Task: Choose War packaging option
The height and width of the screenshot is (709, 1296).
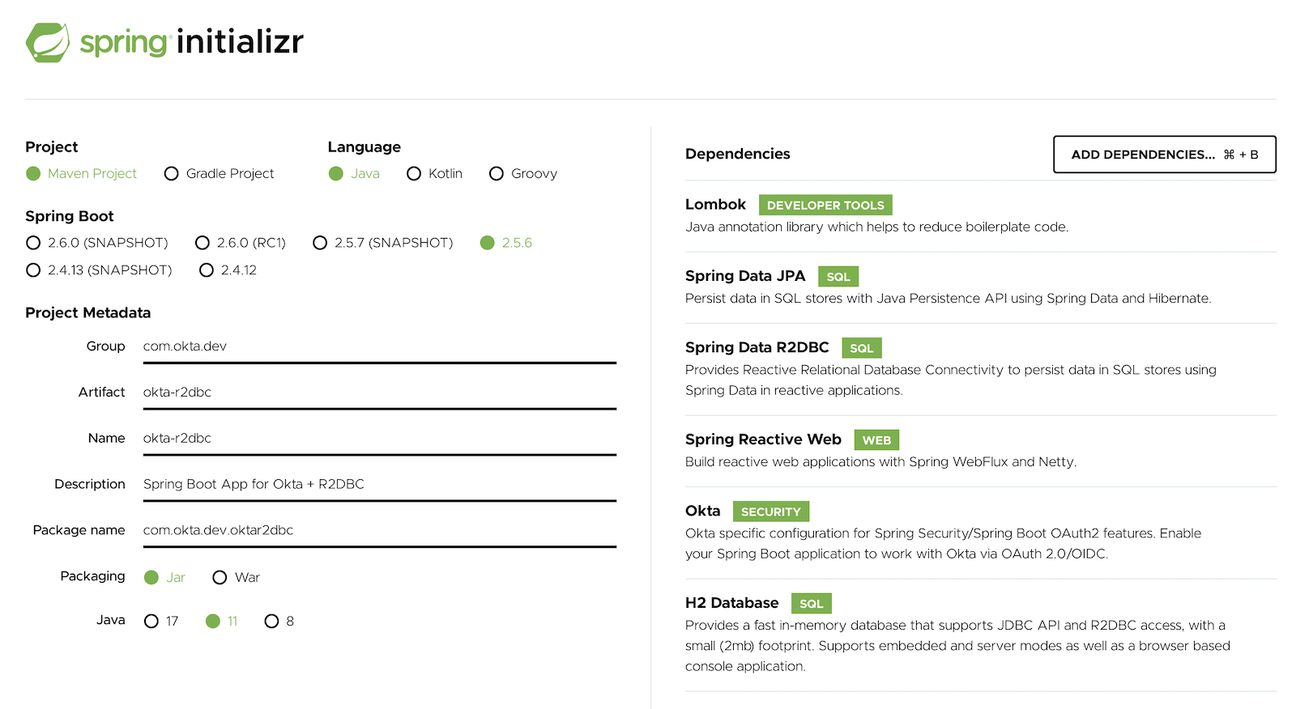Action: (220, 577)
